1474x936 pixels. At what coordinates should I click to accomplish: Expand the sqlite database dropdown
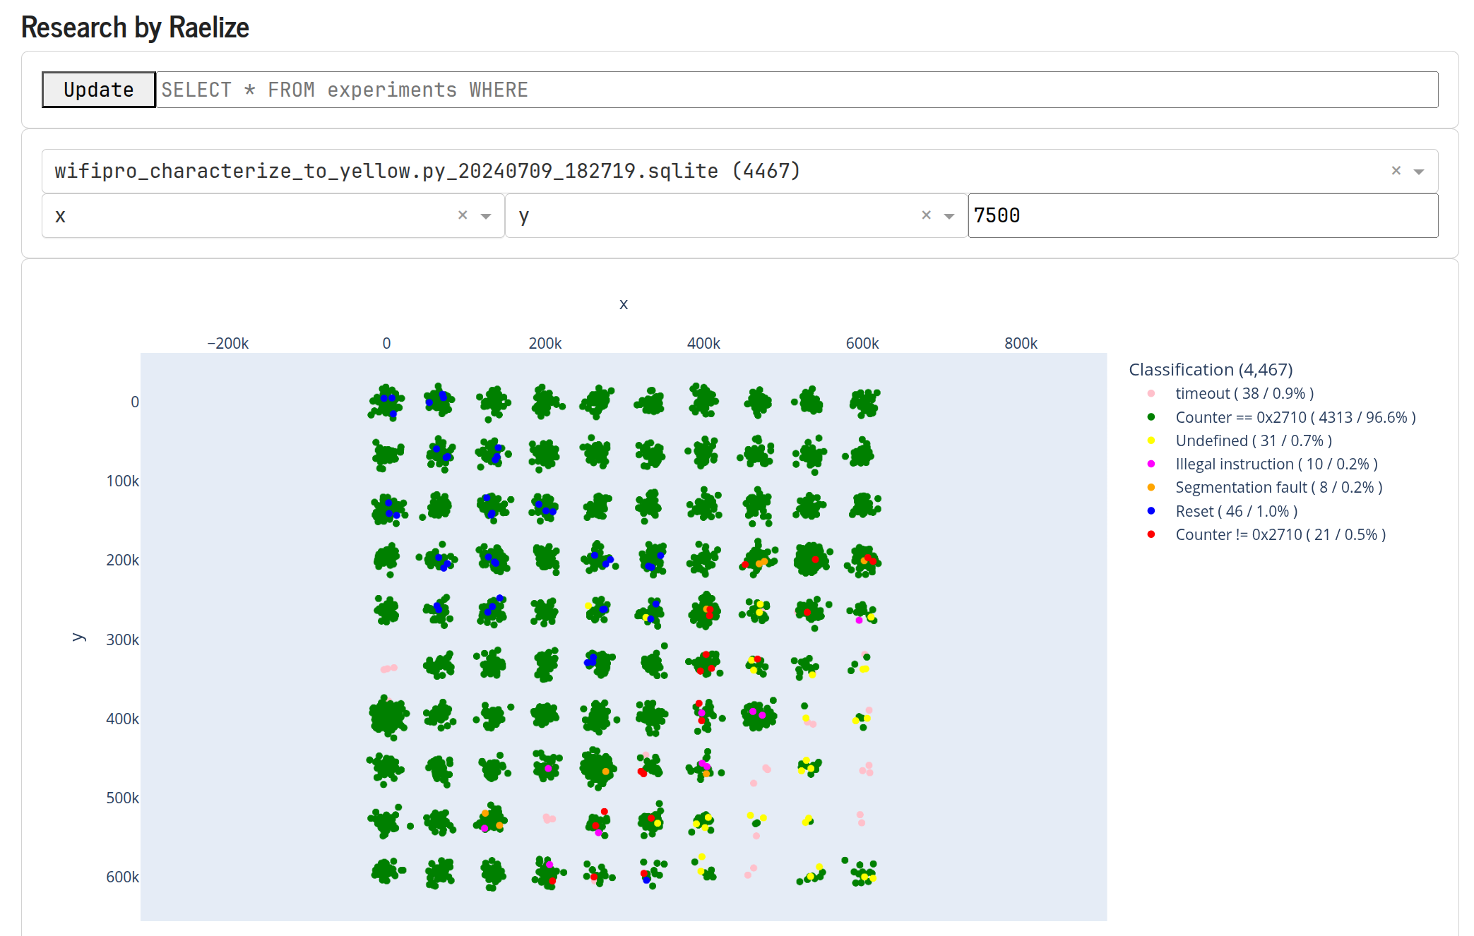click(1419, 172)
